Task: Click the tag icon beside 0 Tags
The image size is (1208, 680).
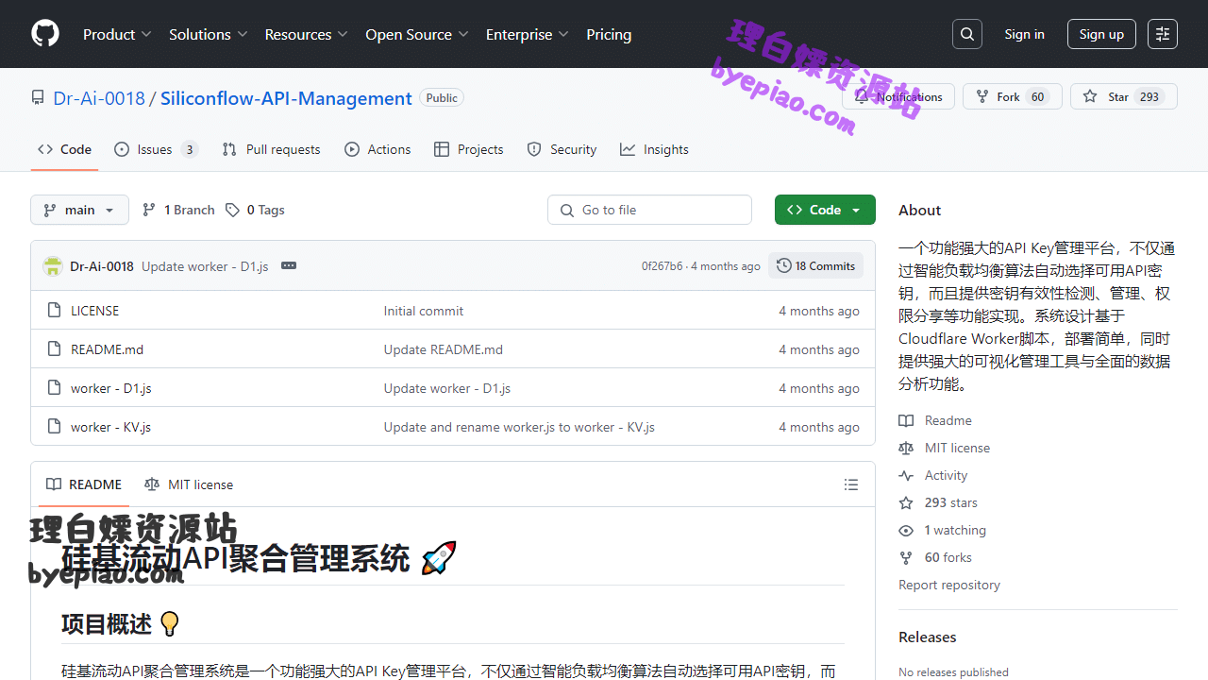Action: pos(232,210)
